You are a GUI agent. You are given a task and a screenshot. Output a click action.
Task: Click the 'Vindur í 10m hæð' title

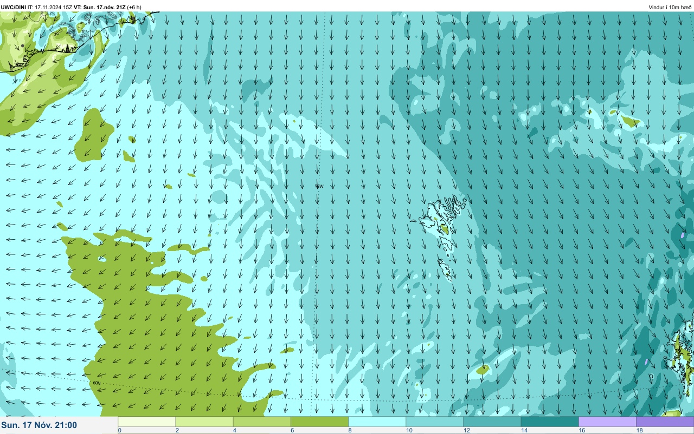(x=670, y=7)
